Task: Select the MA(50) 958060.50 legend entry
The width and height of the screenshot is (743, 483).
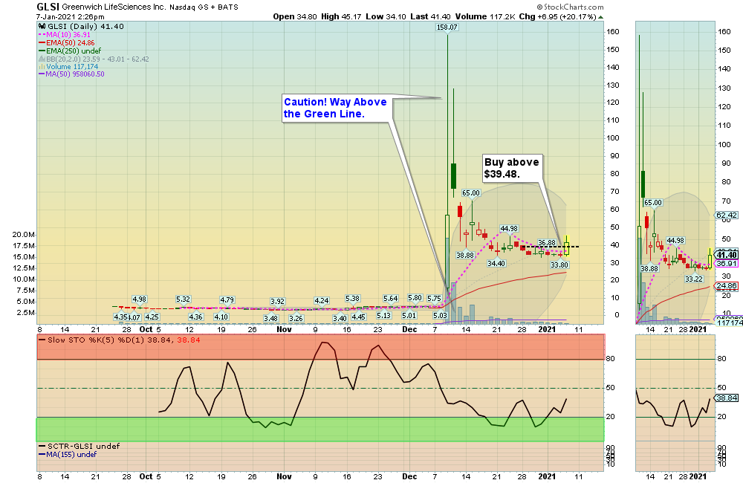Action: tap(71, 74)
